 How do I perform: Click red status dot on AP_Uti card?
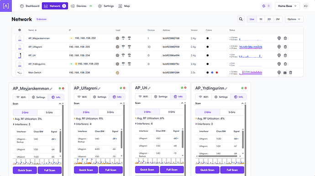click(185, 88)
